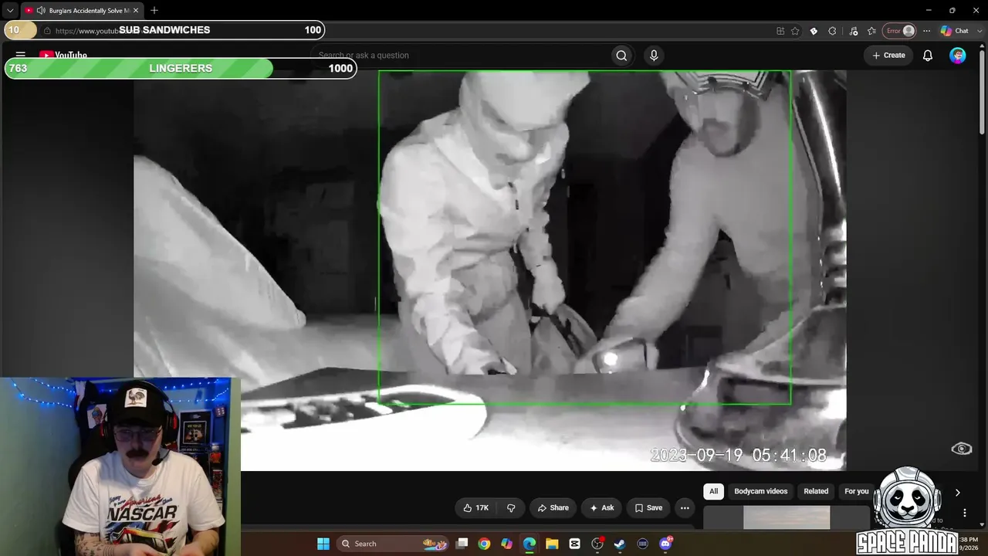Screen dimensions: 988x556
Task: Click the Windows taskbar Search box
Action: [392, 544]
